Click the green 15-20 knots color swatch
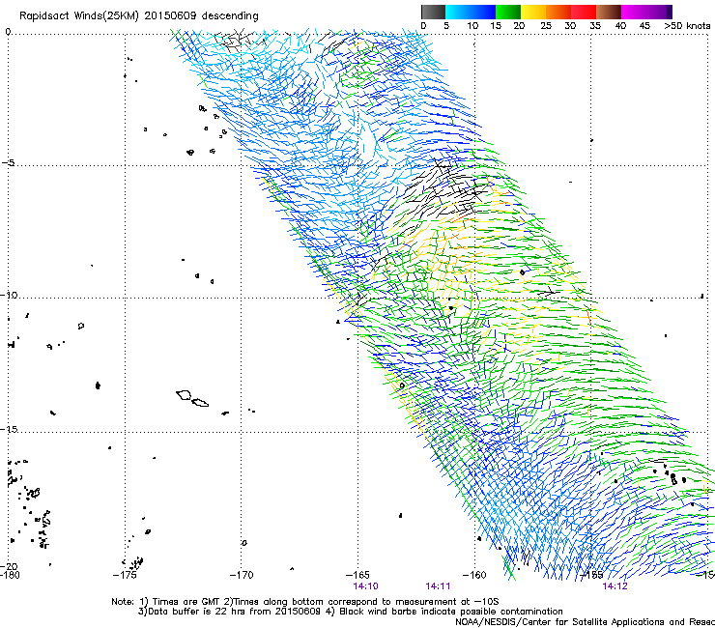Image resolution: width=715 pixels, height=628 pixels. point(508,12)
